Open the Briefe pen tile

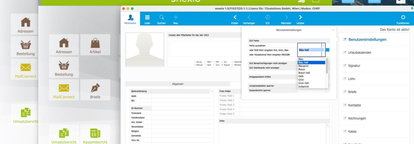[x=95, y=90]
